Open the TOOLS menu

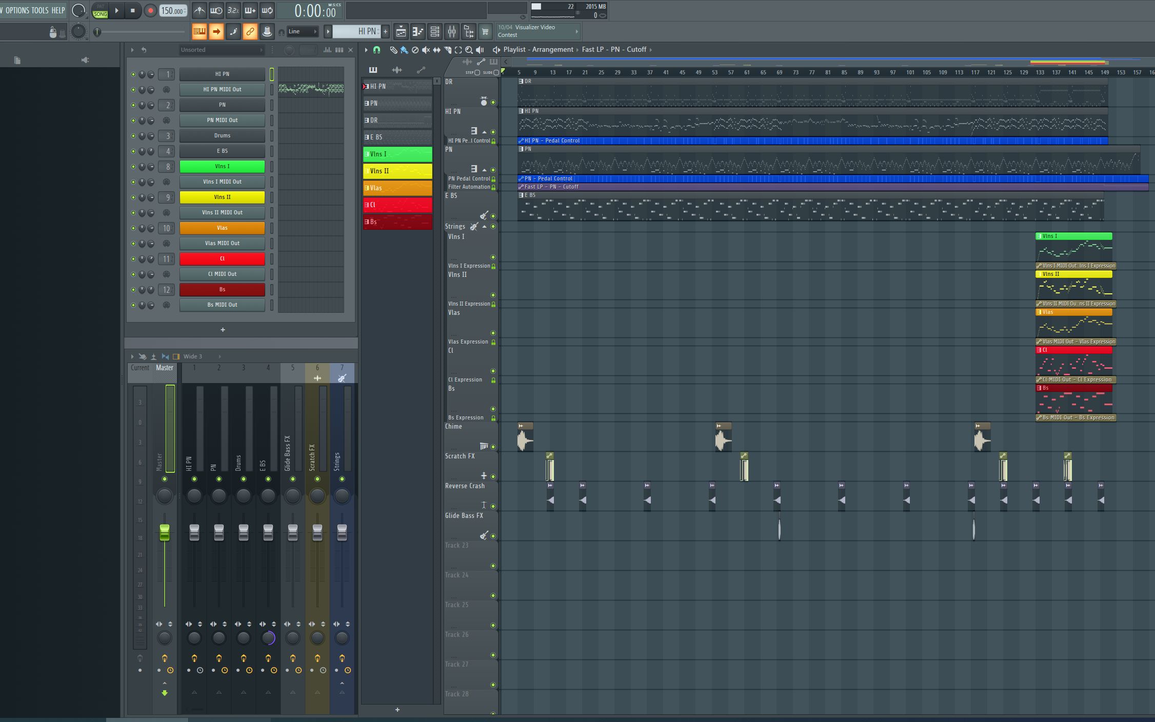(40, 10)
